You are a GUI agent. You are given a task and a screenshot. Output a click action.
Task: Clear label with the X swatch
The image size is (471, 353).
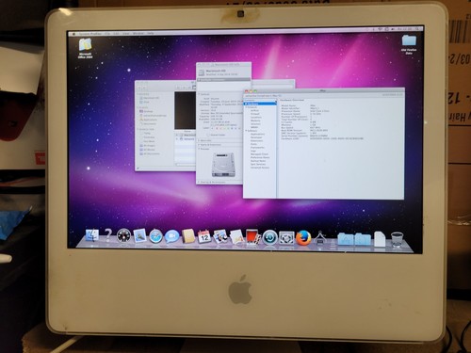click(x=212, y=128)
